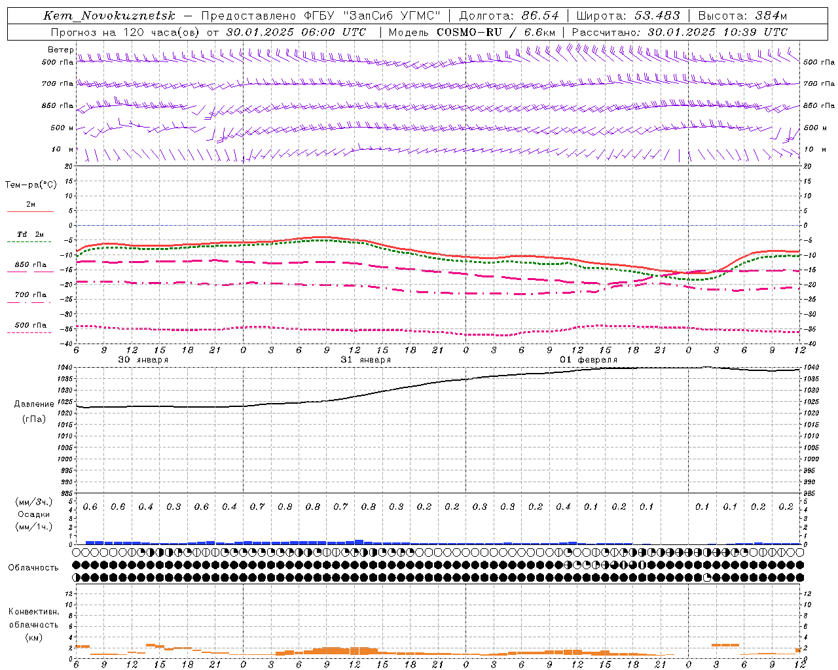Click the Тем-ра(°C) axis title
Image resolution: width=838 pixels, height=670 pixels.
point(31,185)
